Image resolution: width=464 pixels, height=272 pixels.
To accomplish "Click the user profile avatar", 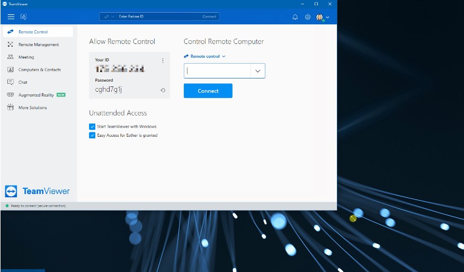I will (319, 17).
